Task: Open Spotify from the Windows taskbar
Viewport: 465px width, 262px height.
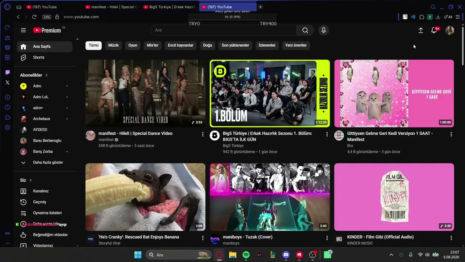Action: point(246,255)
